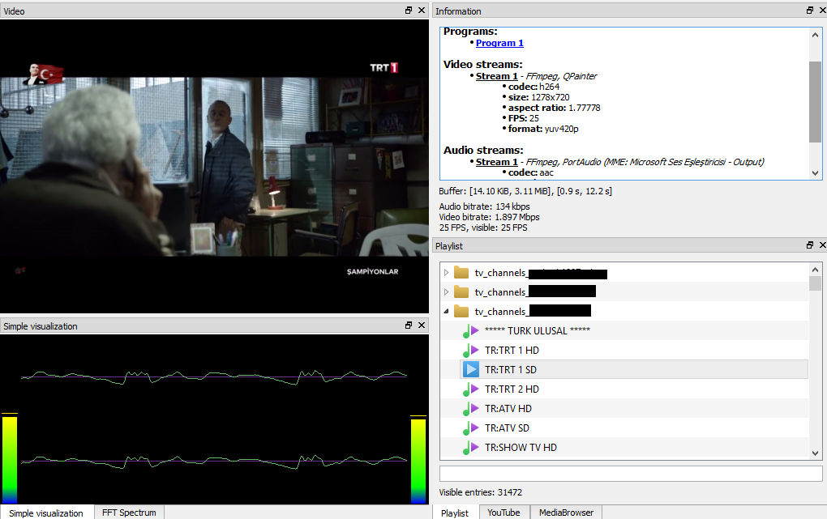Click the TURK ULUSAL entry icon

(470, 331)
